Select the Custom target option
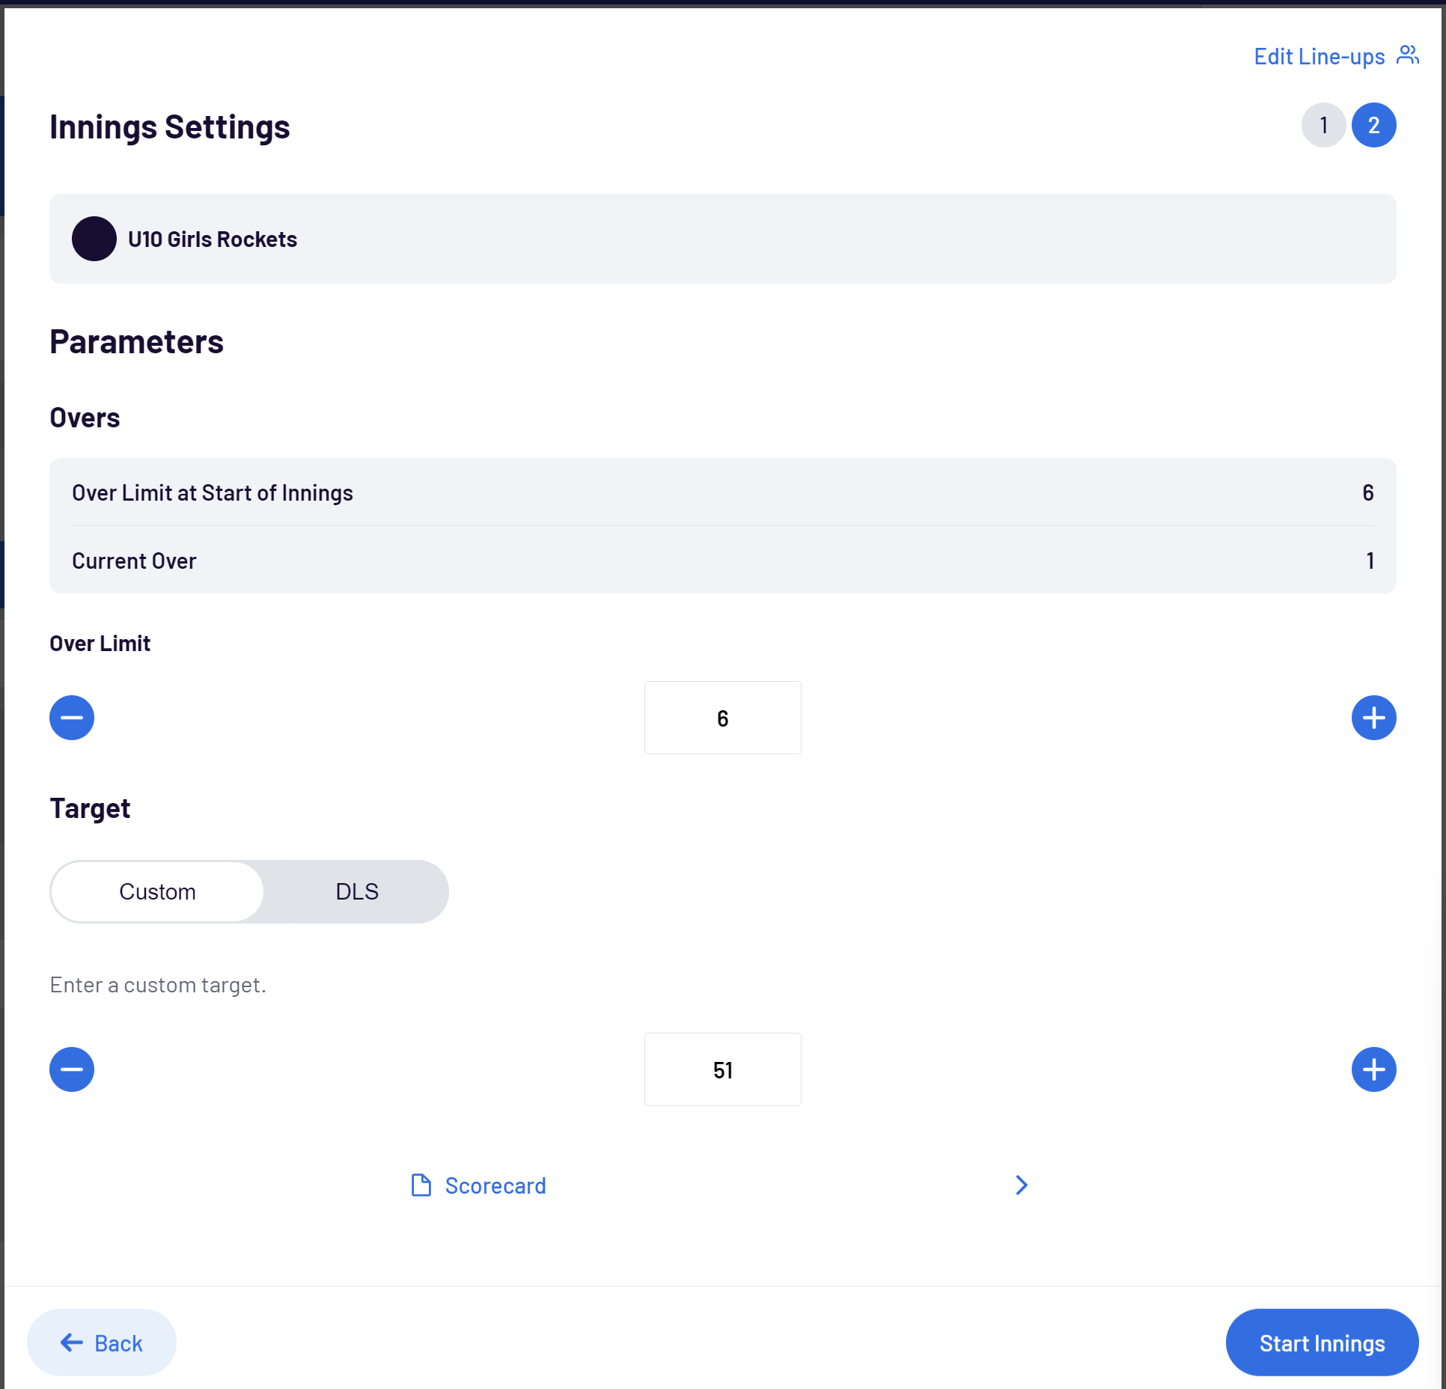This screenshot has width=1446, height=1389. 157,891
